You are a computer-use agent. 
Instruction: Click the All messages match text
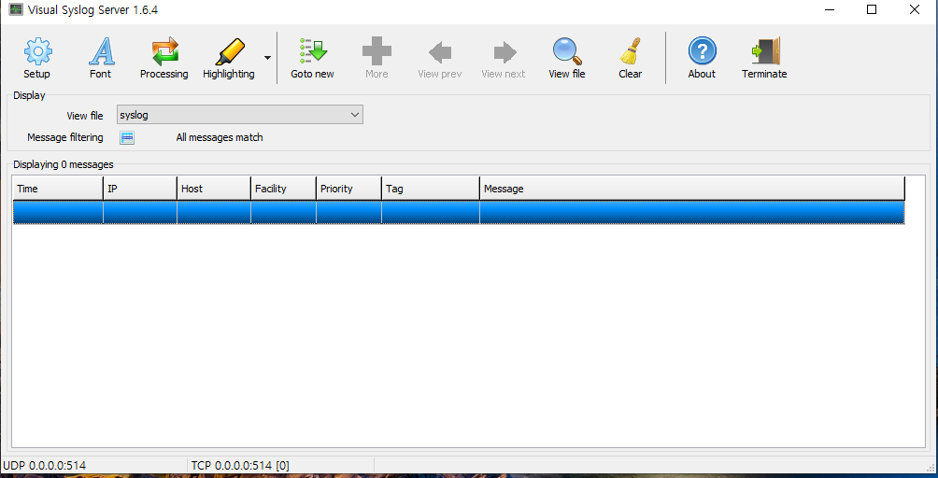coord(220,137)
